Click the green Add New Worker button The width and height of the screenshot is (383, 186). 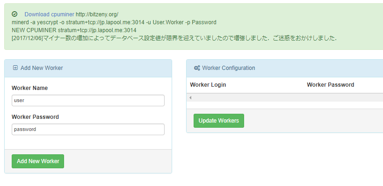pos(38,161)
